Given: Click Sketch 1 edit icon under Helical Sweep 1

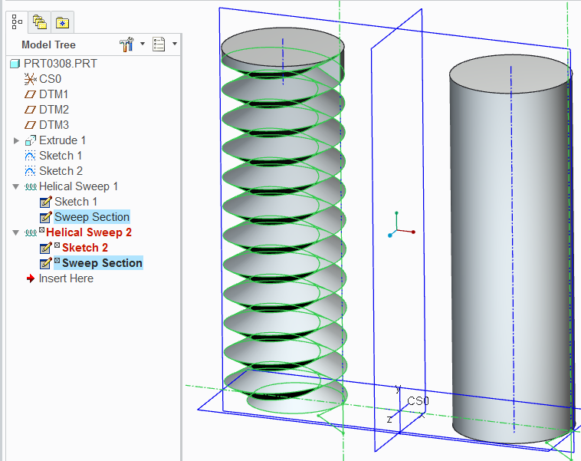Looking at the screenshot, I should [45, 202].
